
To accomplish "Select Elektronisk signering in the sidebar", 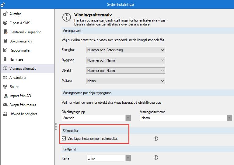I will [28, 32].
